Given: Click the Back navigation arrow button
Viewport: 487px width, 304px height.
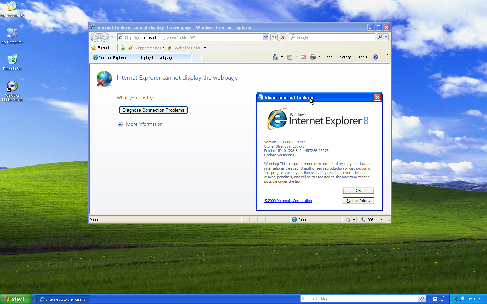Looking at the screenshot, I should [x=95, y=37].
